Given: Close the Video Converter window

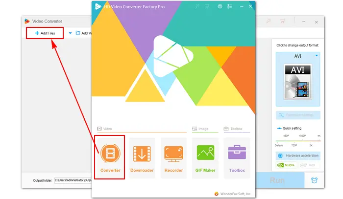Looking at the screenshot, I should click(x=317, y=22).
